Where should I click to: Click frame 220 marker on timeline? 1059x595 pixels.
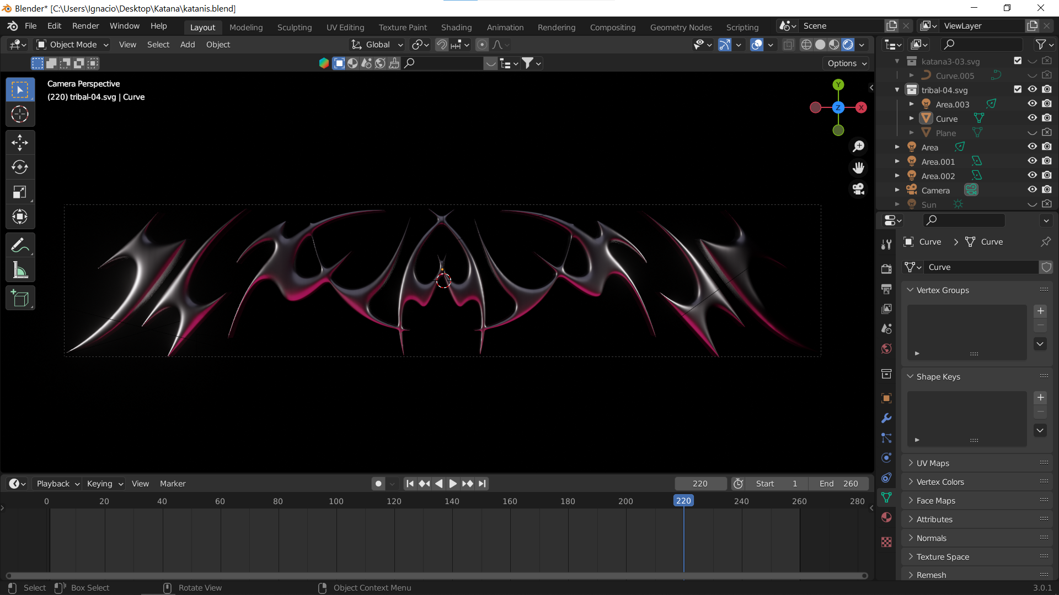683,501
